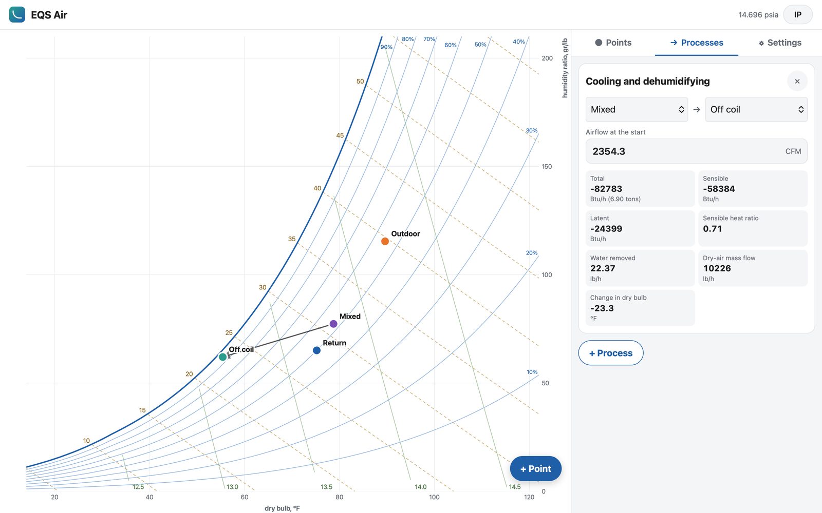Click the 90% relative humidity curve label
822x513 pixels.
(x=386, y=47)
